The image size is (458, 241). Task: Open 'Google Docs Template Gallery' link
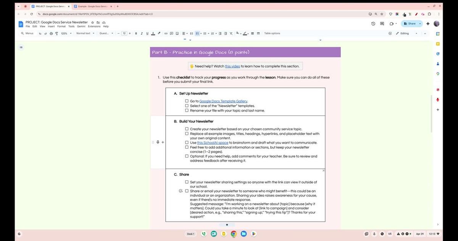click(x=223, y=101)
